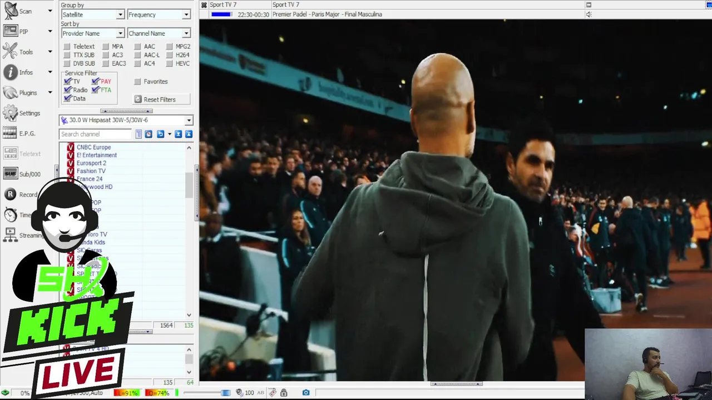Uncheck the TV service filter

point(68,81)
